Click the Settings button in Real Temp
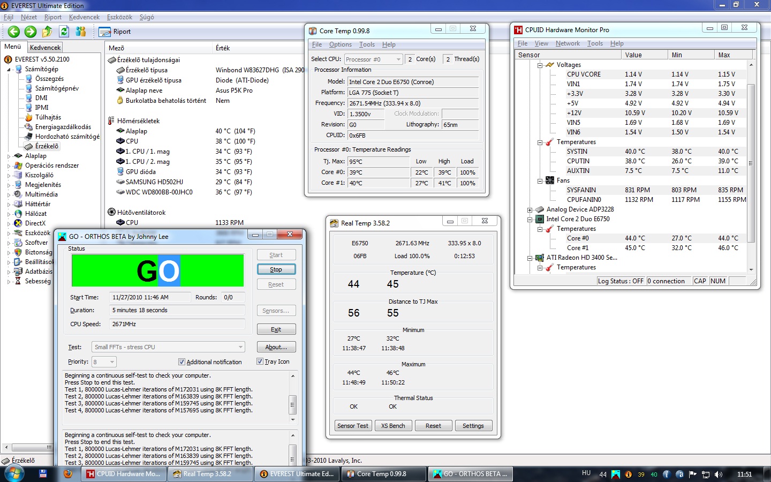The image size is (771, 482). coord(473,426)
